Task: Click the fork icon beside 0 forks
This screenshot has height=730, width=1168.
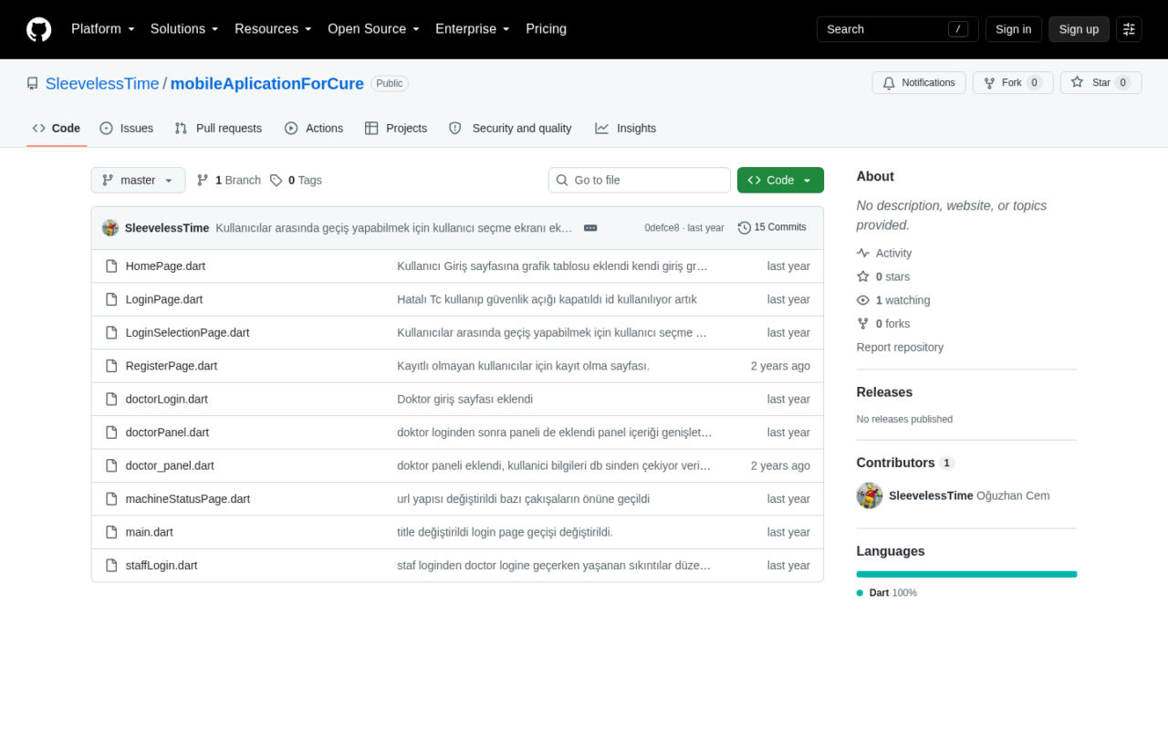Action: (863, 324)
